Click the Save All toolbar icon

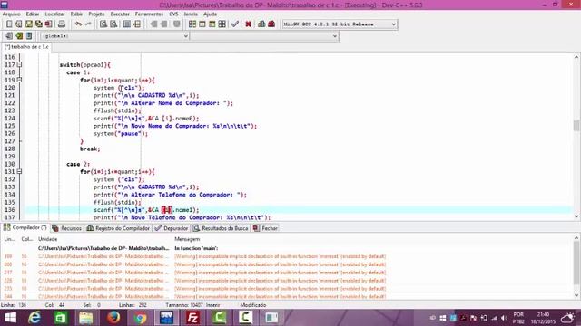pos(38,24)
